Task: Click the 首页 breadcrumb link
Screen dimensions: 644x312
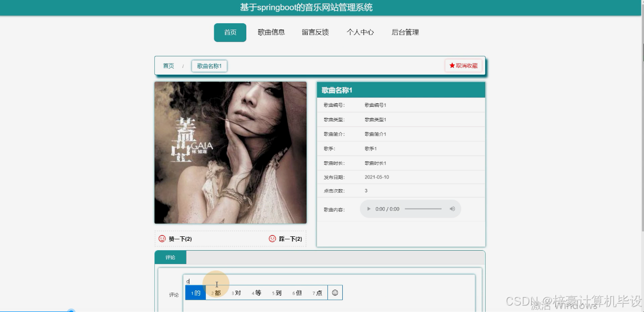Action: [168, 65]
